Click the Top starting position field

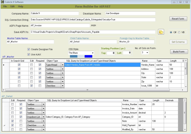coord(111,53)
